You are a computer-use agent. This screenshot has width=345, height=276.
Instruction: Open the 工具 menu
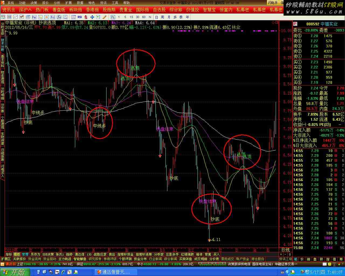115,3
